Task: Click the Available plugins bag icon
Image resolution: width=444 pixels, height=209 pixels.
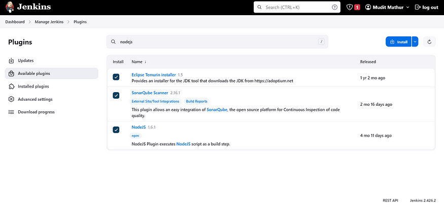Action: 11,73
